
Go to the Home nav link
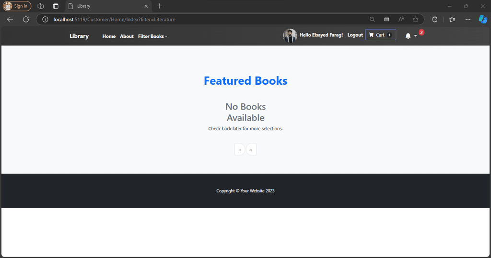pos(109,36)
